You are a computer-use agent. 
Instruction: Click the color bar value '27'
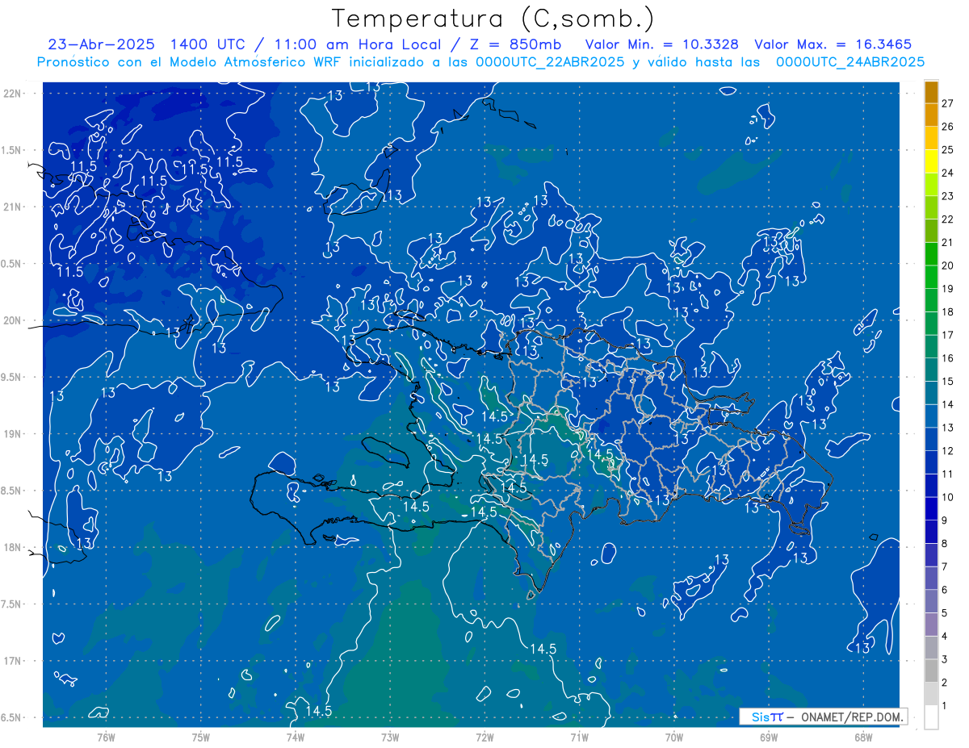[x=947, y=103]
